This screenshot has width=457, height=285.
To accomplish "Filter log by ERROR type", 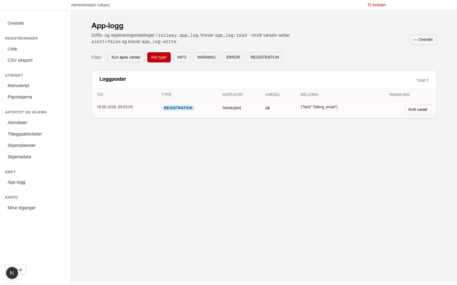I will pos(233,57).
